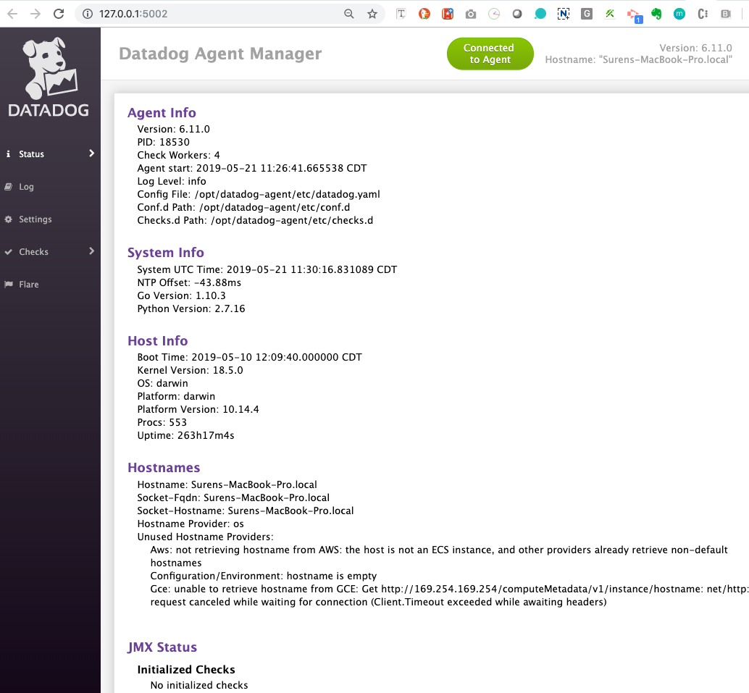749x693 pixels.
Task: Click the 'Initialized Checks' subheading
Action: tap(186, 670)
